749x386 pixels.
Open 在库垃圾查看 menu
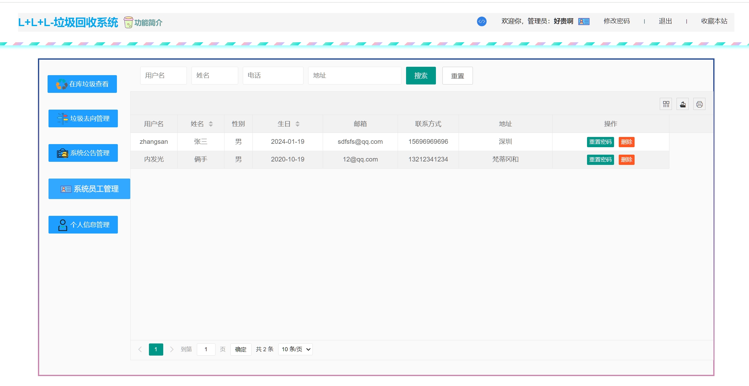click(x=82, y=84)
